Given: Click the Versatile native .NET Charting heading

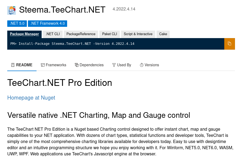Looking at the screenshot, I should (x=99, y=115).
